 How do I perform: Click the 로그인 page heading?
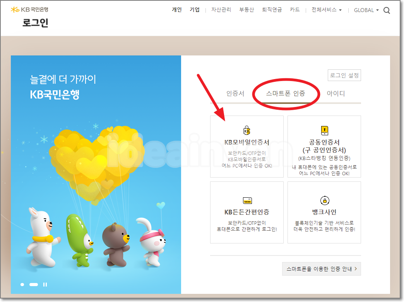pyautogui.click(x=35, y=23)
